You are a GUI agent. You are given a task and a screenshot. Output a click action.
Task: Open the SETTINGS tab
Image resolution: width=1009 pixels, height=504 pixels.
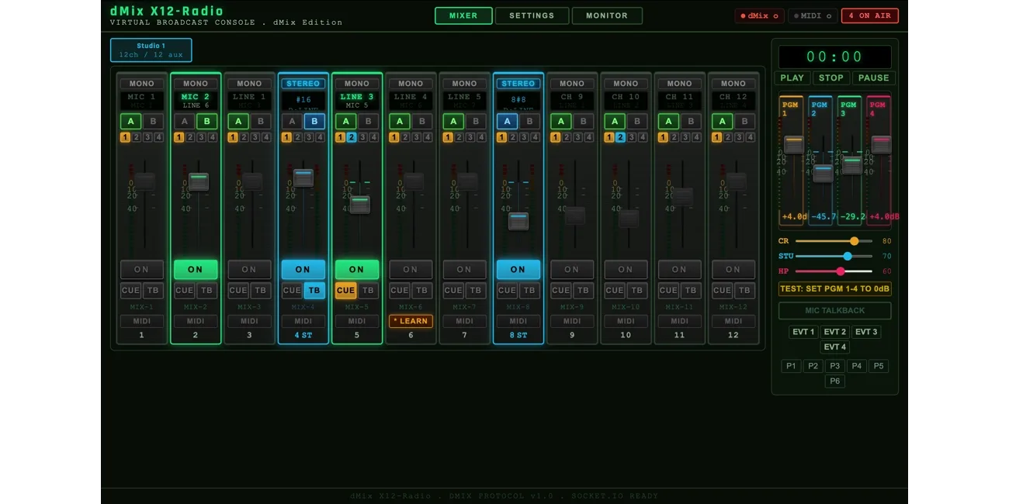(532, 16)
